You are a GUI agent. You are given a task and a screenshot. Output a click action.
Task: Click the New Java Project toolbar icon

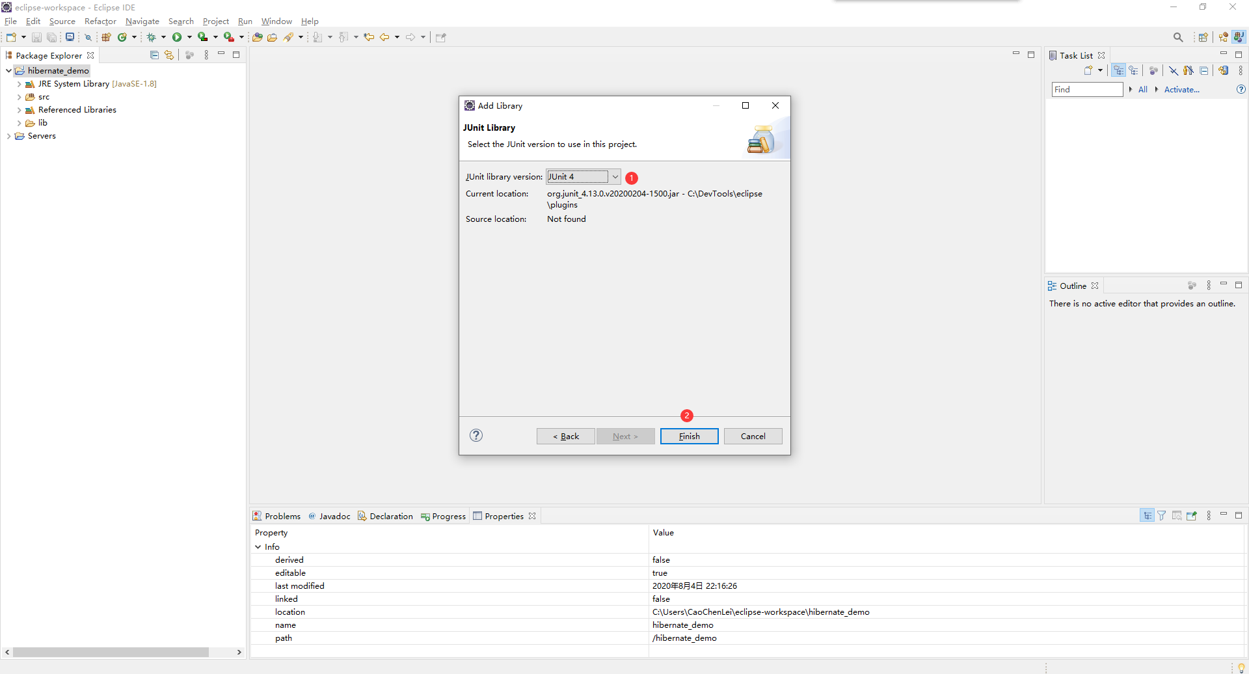pos(106,37)
